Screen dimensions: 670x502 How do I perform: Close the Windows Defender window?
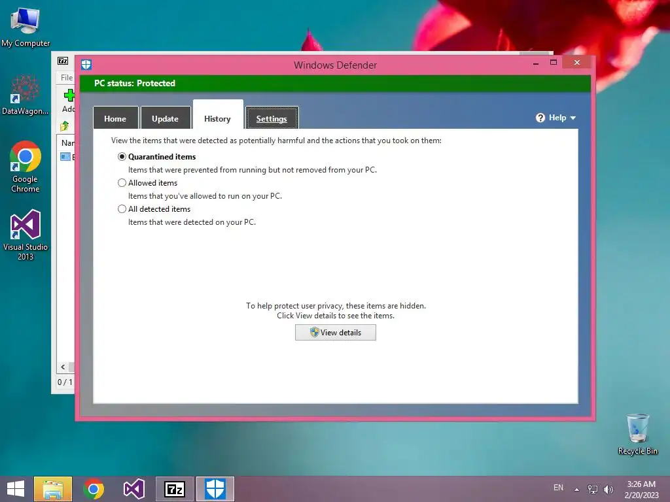[577, 63]
